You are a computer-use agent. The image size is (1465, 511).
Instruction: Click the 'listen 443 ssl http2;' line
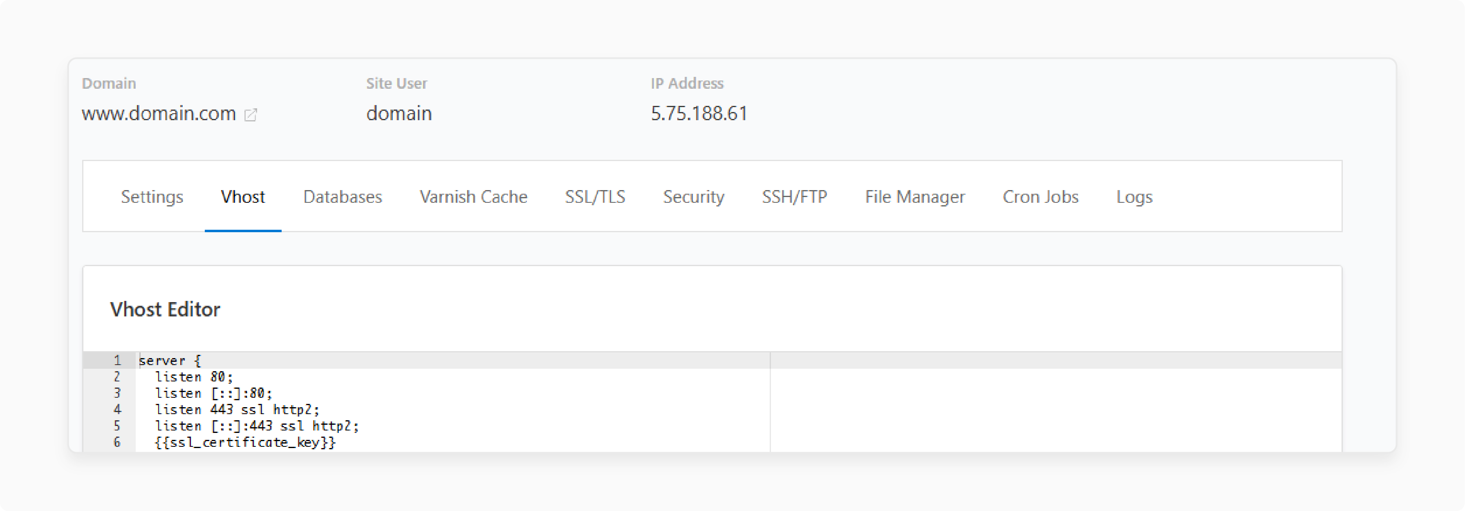pos(237,410)
